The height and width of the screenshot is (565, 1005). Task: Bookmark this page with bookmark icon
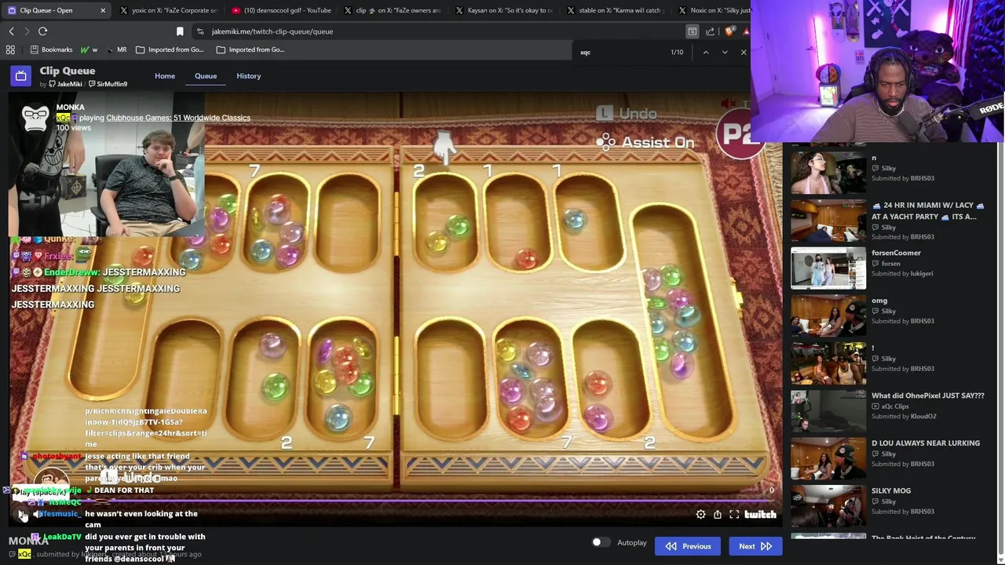click(180, 31)
